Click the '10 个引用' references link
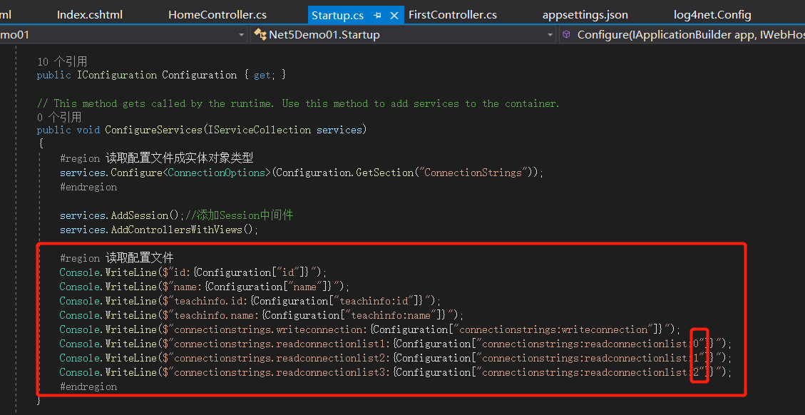 click(x=62, y=61)
